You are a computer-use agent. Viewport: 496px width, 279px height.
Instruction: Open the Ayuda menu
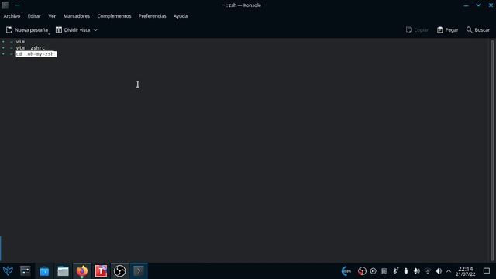point(181,16)
